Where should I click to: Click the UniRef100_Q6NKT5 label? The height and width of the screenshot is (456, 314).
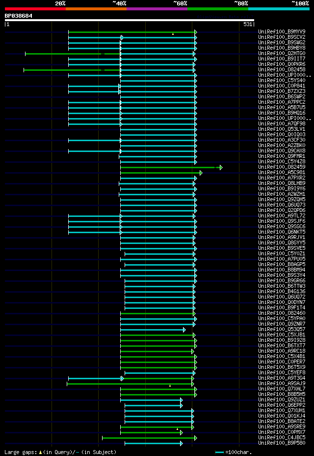click(282, 232)
